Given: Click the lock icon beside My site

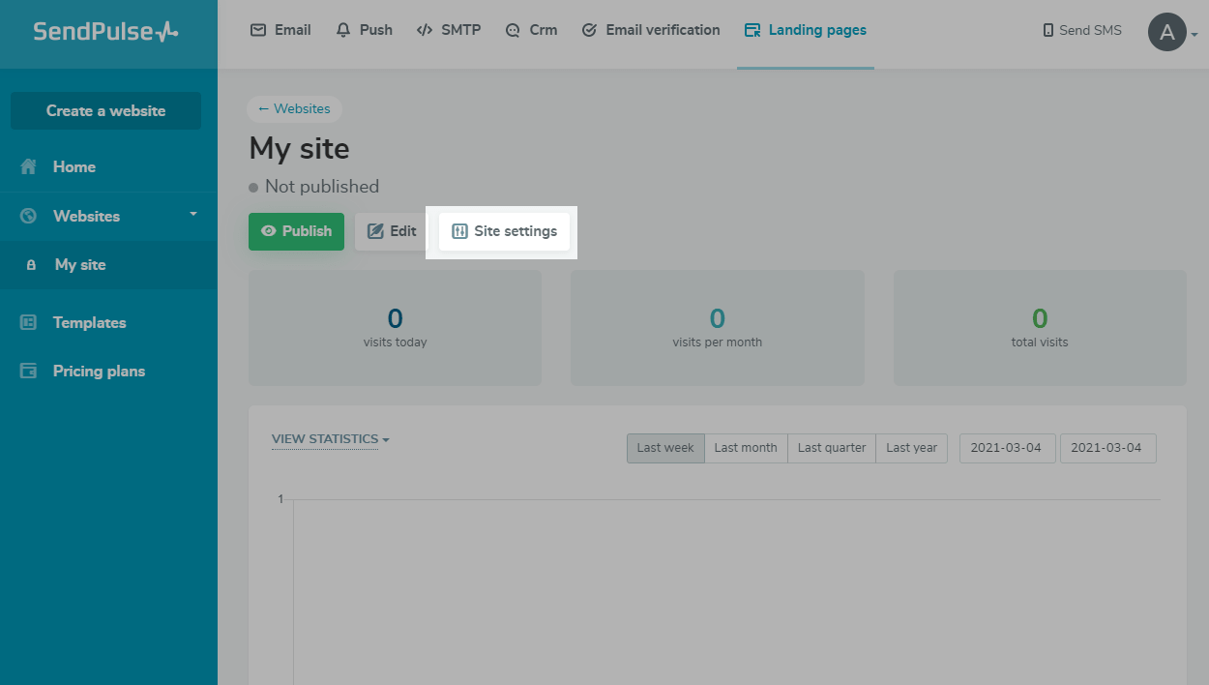Looking at the screenshot, I should pos(31,264).
